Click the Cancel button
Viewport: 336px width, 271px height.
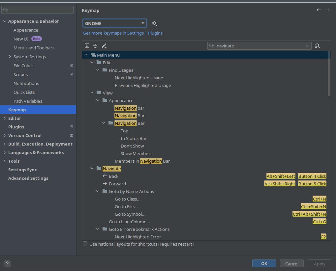tap(291, 263)
